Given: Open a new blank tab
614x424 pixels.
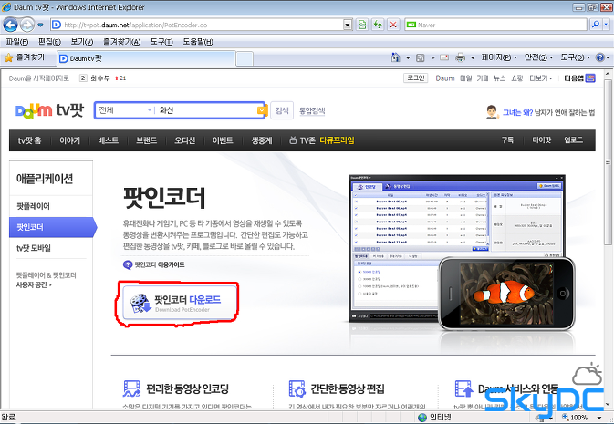Looking at the screenshot, I should coord(245,58).
